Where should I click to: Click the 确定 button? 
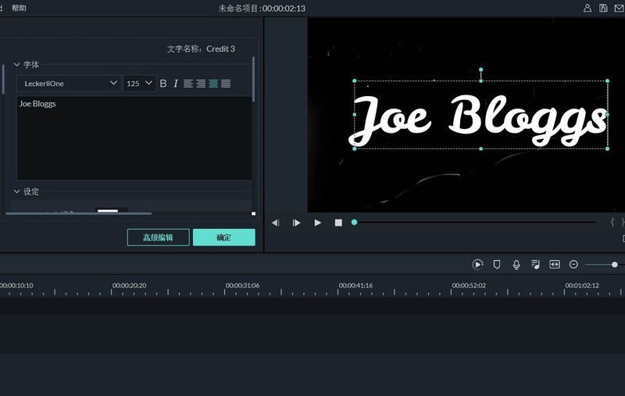point(224,237)
